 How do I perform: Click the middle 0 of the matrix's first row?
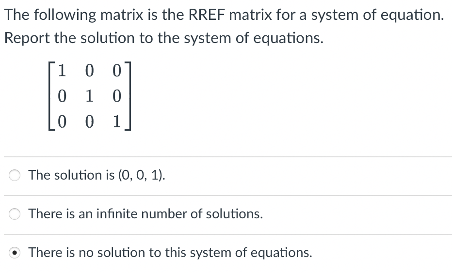click(89, 71)
